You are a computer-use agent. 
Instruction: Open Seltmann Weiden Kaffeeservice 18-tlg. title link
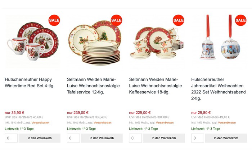[x=154, y=86]
